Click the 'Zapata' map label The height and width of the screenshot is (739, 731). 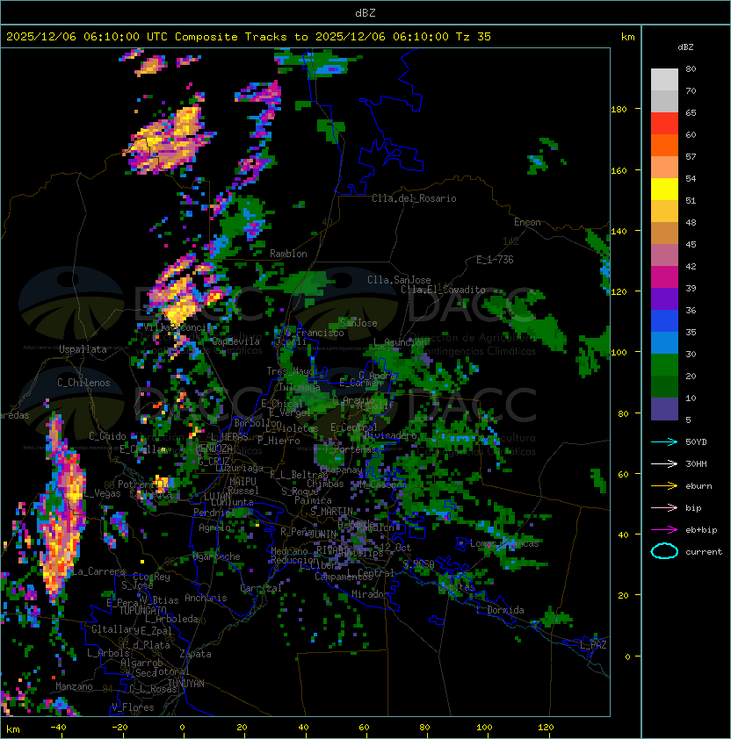tap(195, 654)
